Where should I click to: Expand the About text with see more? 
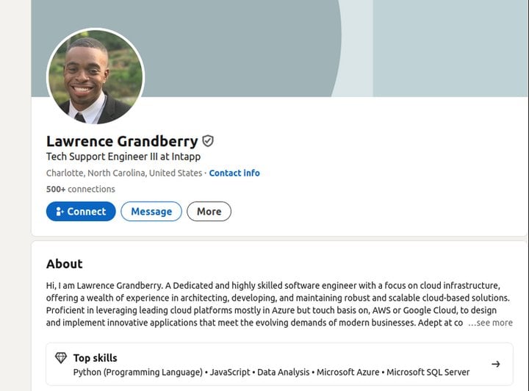pyautogui.click(x=490, y=323)
